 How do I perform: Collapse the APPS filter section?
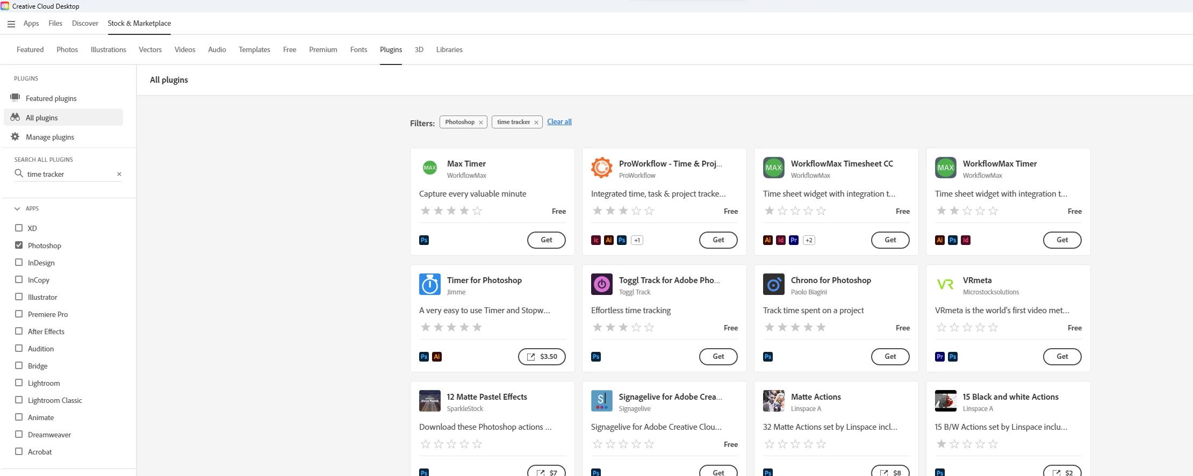point(17,208)
